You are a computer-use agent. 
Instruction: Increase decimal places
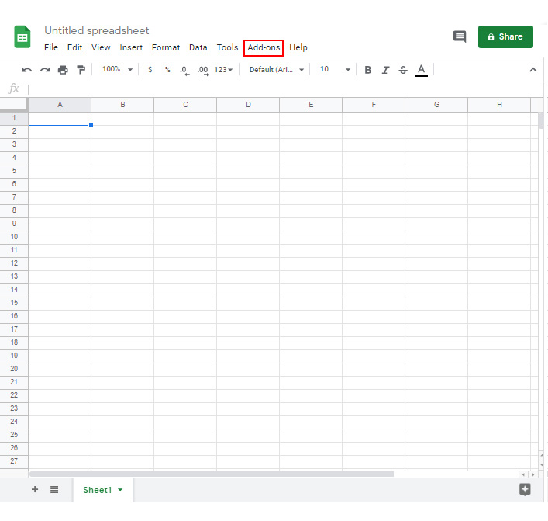click(x=203, y=70)
